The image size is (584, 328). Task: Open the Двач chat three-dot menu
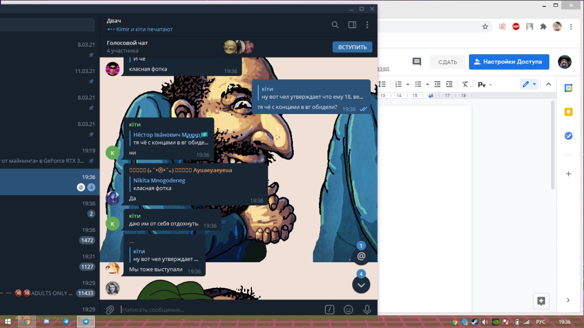tap(367, 25)
